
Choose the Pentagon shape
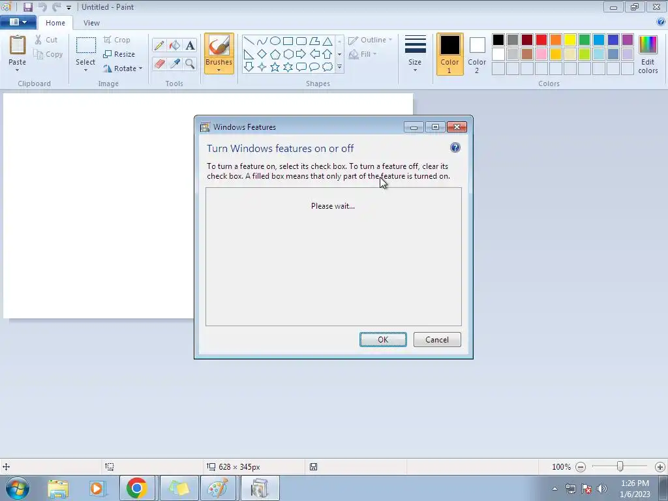(x=275, y=54)
